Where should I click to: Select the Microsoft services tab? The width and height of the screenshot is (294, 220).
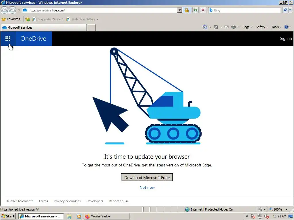coord(44,27)
